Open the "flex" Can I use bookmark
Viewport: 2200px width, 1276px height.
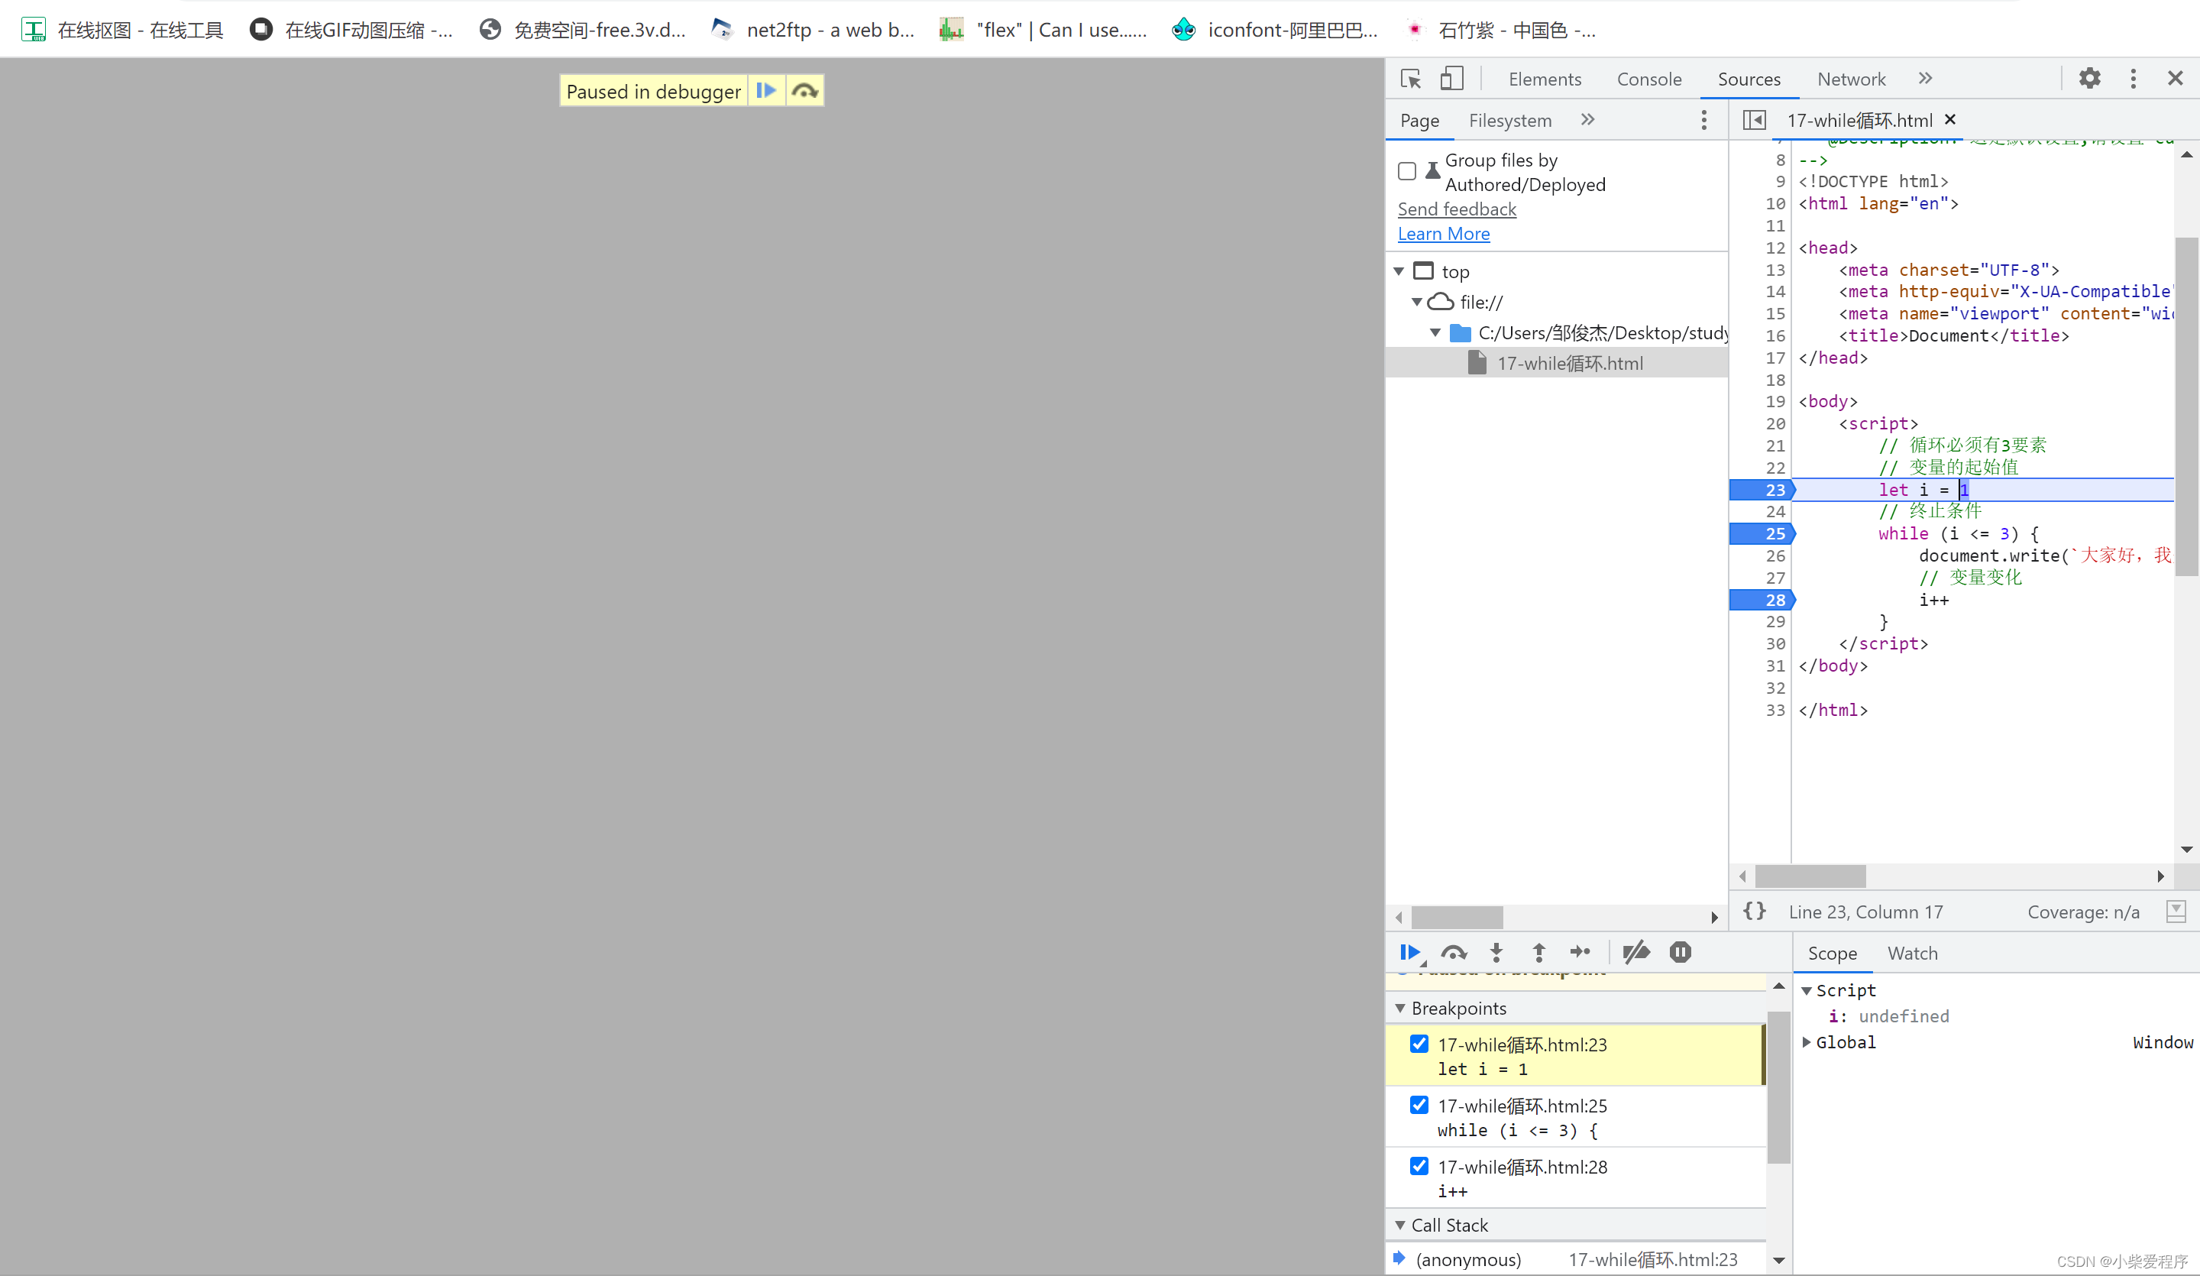(x=1043, y=30)
